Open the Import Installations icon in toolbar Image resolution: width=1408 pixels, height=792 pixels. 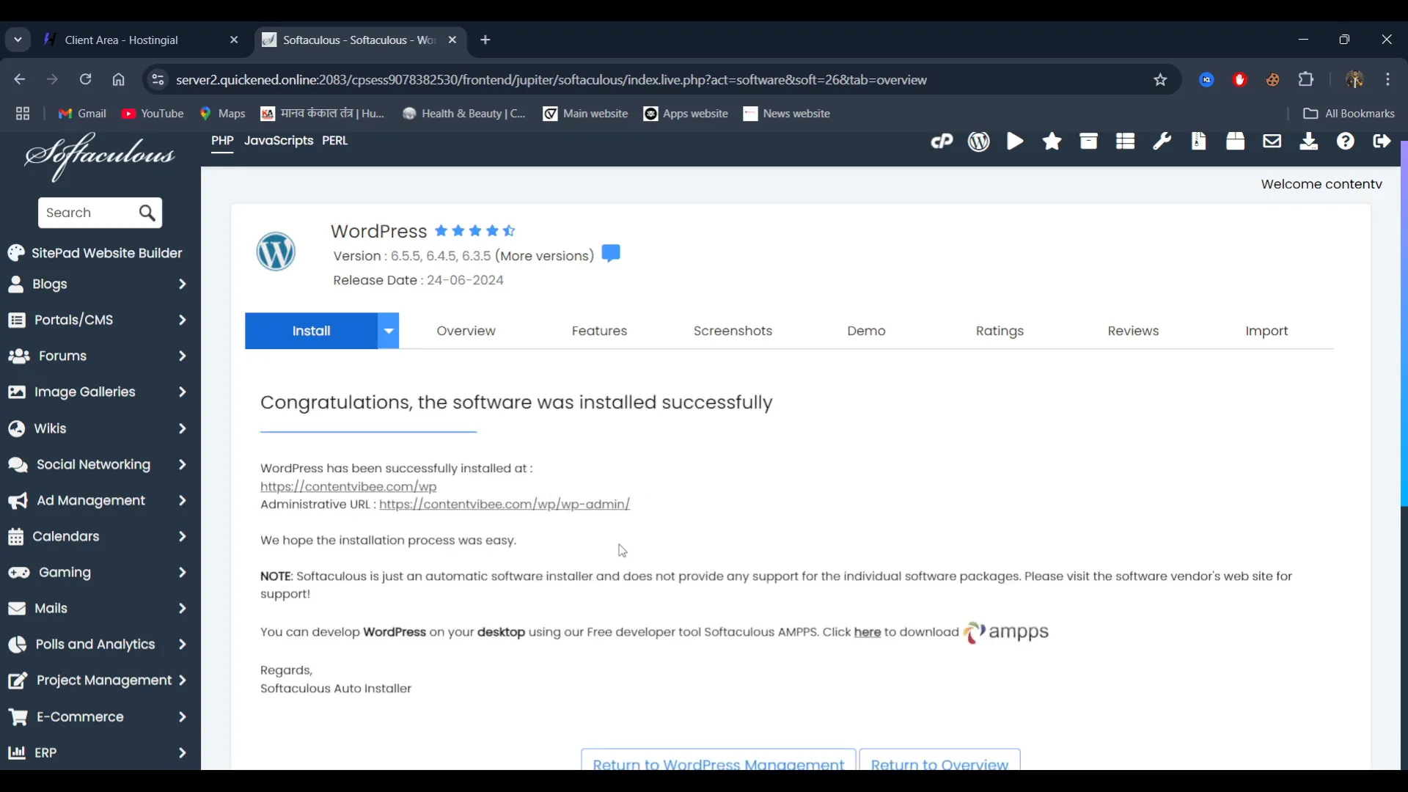(1235, 142)
